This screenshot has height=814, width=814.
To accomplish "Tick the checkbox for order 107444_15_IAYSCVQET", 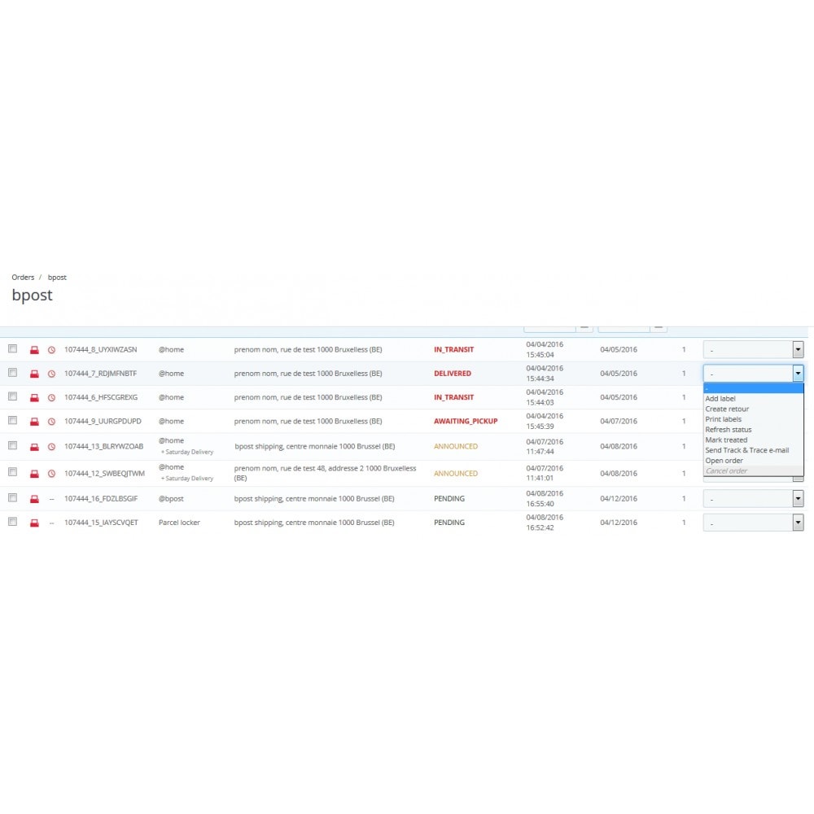I will click(12, 522).
